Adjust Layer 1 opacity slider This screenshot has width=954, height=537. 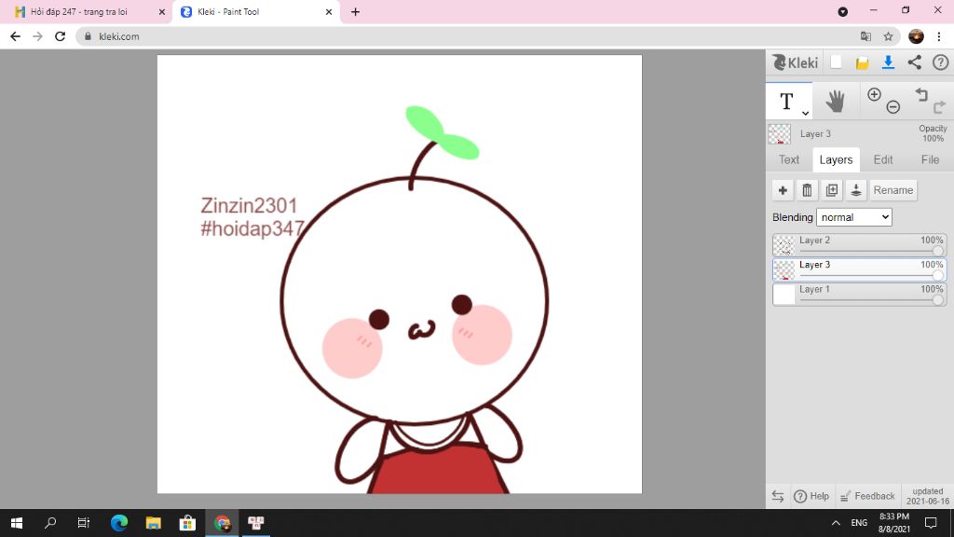(x=937, y=300)
